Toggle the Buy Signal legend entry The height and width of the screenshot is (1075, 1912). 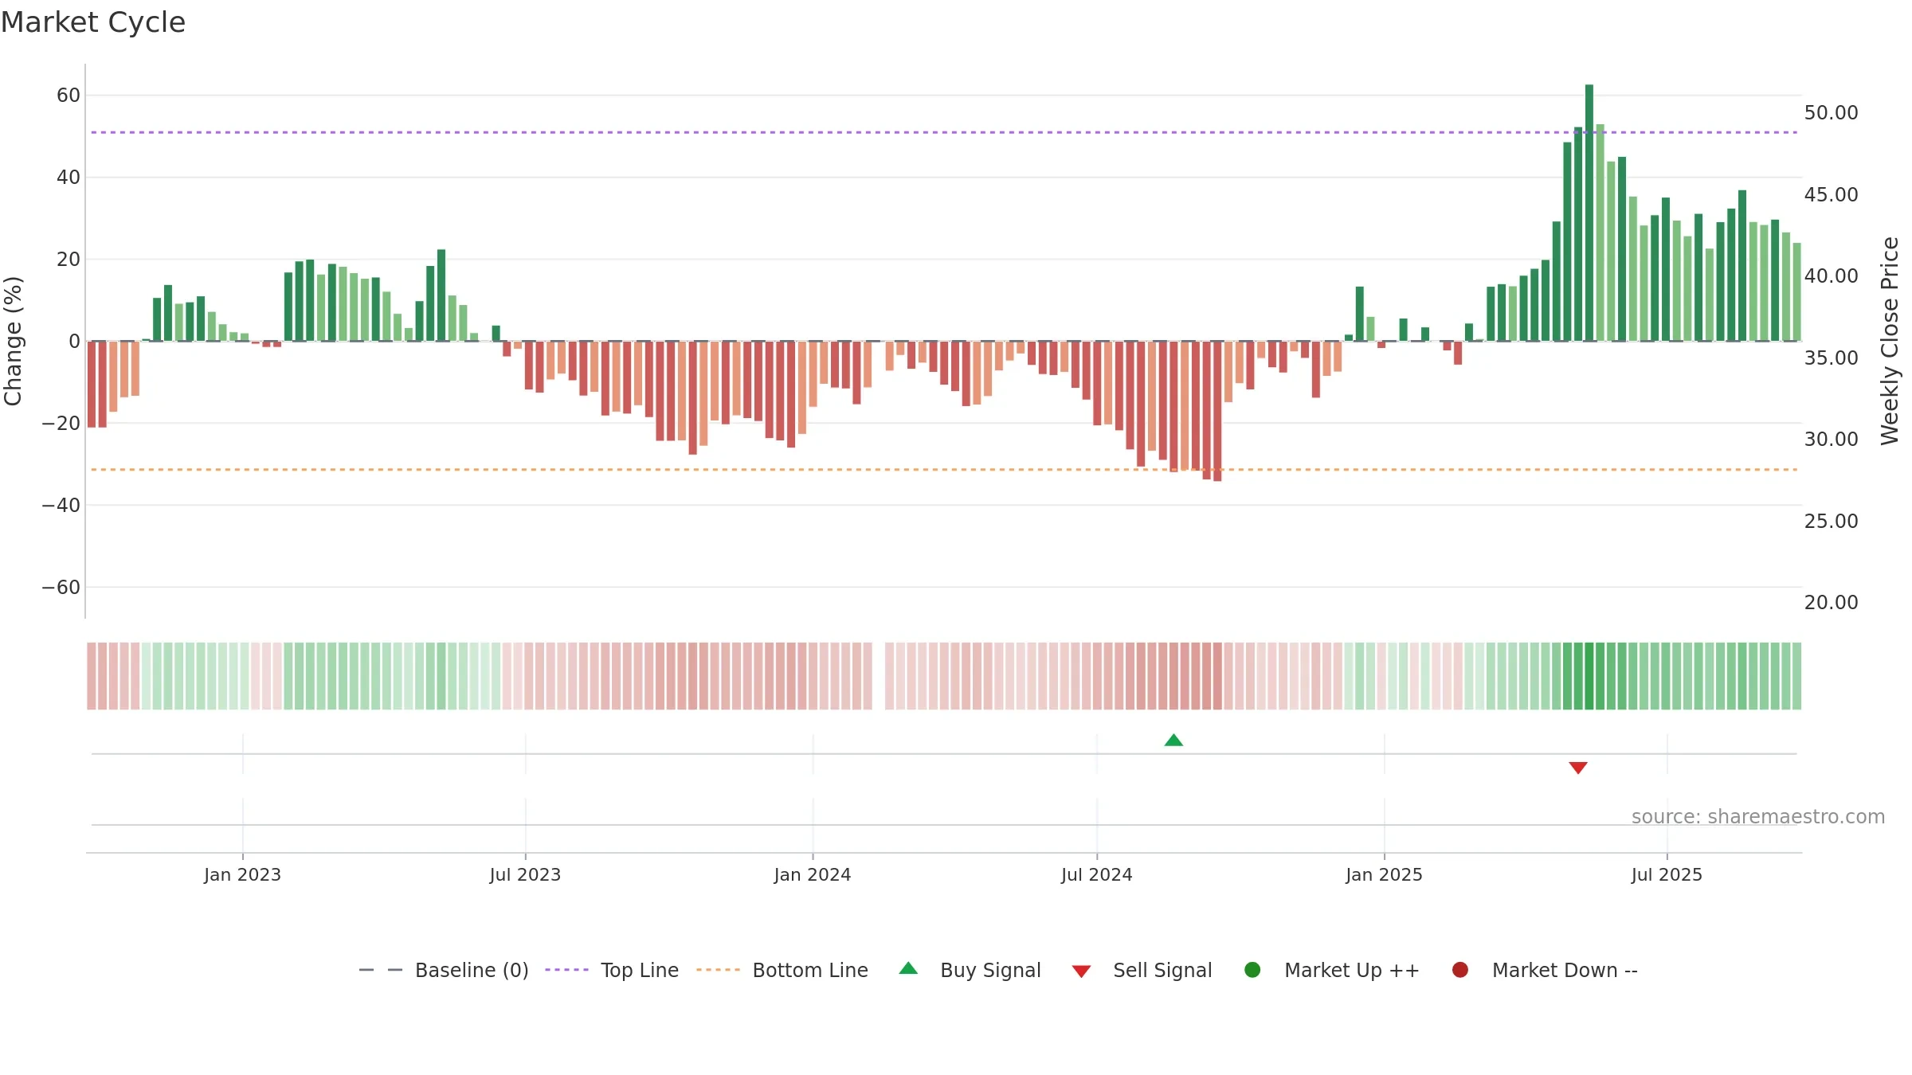tap(970, 970)
